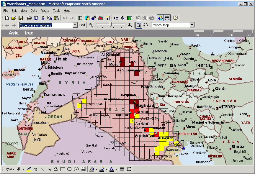Toggle the Legend and Overview pane
This screenshot has height=174, width=255.
tap(80, 18)
